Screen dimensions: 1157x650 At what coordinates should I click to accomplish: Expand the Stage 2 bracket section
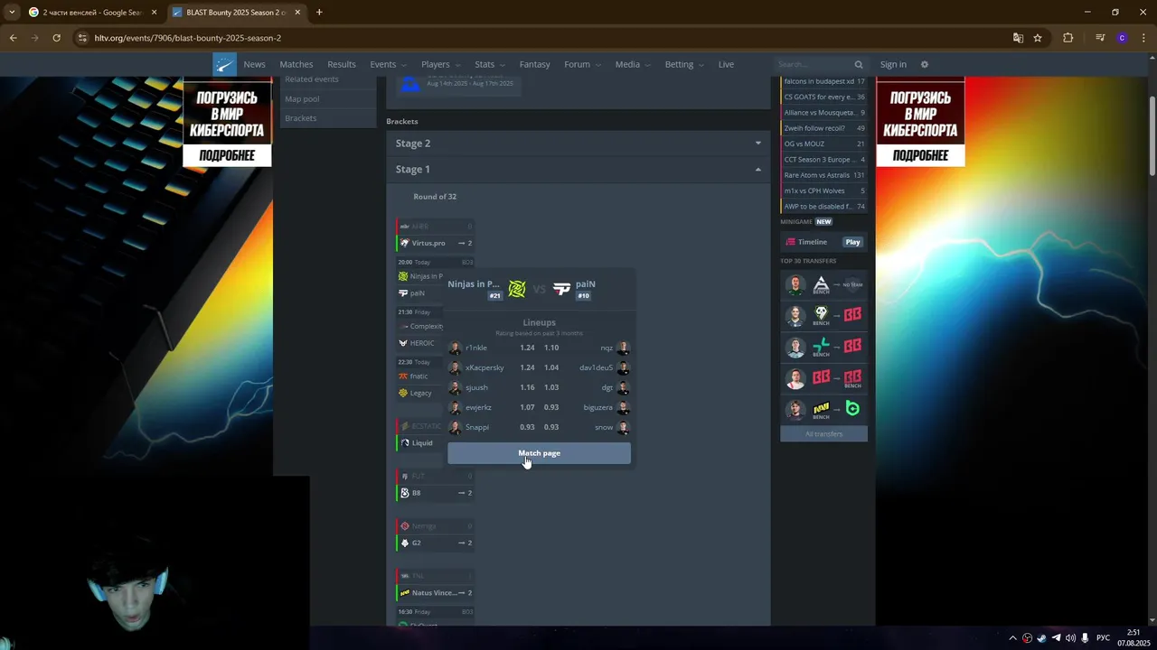578,143
